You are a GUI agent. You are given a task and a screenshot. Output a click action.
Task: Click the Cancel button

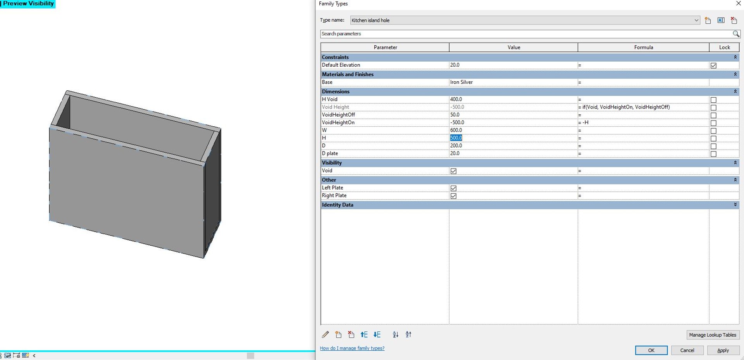point(687,350)
